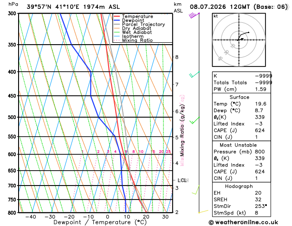
Task: Click the Surface Dewp value 8.7
Action: point(259,110)
